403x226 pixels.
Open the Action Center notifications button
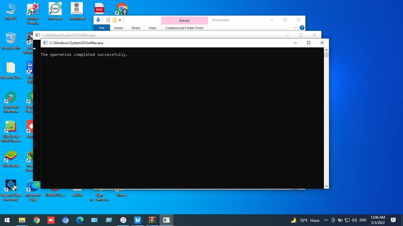393,220
